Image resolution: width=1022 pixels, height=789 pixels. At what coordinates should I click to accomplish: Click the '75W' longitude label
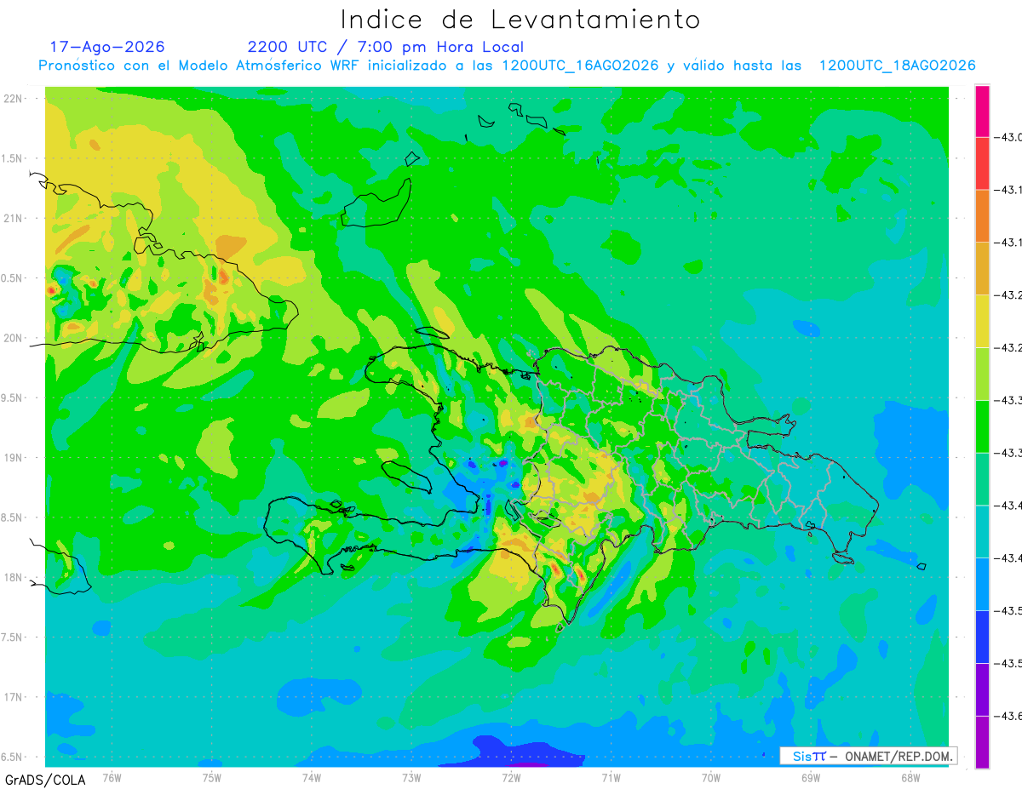(x=212, y=778)
